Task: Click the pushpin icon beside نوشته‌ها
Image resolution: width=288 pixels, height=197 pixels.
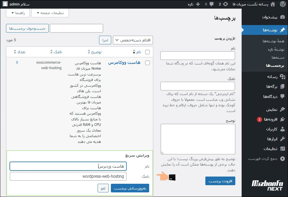Action: [x=283, y=30]
